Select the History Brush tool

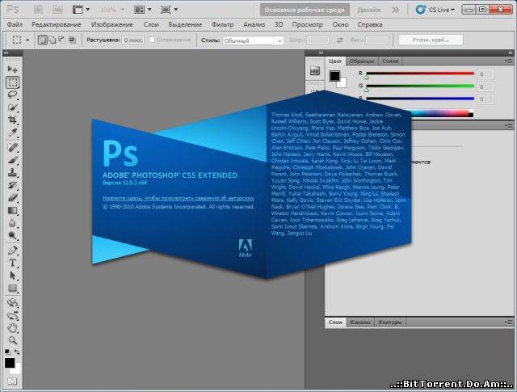(x=13, y=185)
